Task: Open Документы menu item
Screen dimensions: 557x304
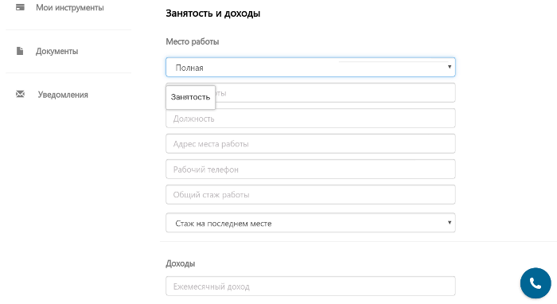Action: (56, 51)
